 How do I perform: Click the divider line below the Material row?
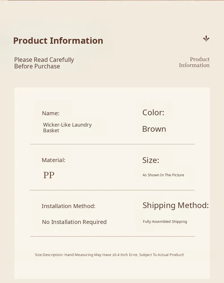[x=112, y=190]
